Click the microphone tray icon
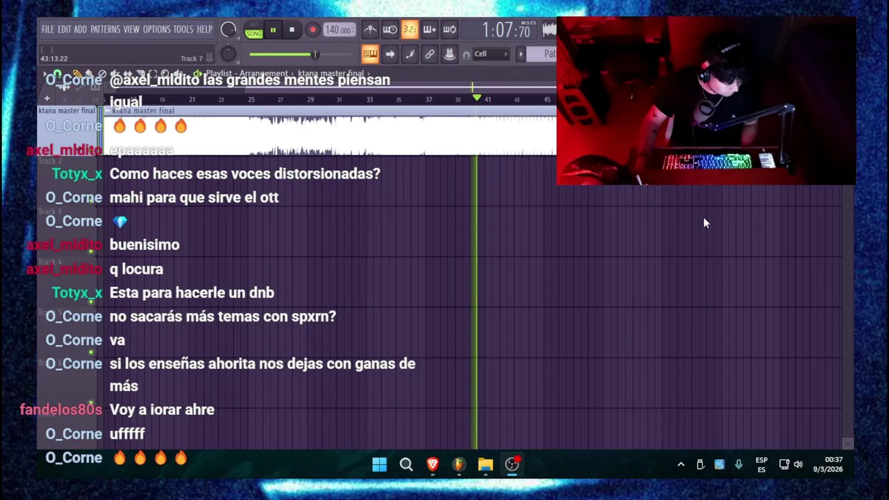 click(738, 465)
